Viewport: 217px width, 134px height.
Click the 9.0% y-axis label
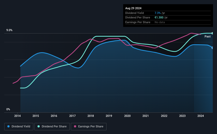[x=9, y=30]
